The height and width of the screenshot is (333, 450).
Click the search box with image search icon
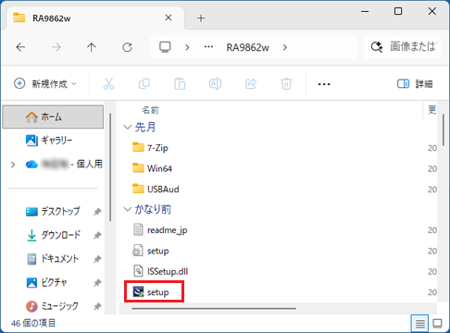point(402,47)
